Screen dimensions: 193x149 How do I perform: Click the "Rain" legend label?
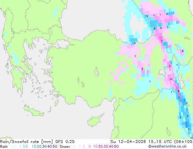pos(4,147)
